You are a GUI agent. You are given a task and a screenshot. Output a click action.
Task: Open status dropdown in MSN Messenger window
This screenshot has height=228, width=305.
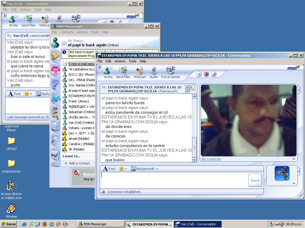(64, 45)
